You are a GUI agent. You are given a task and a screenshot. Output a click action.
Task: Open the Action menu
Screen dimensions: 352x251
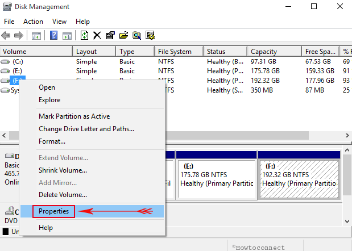pyautogui.click(x=33, y=22)
